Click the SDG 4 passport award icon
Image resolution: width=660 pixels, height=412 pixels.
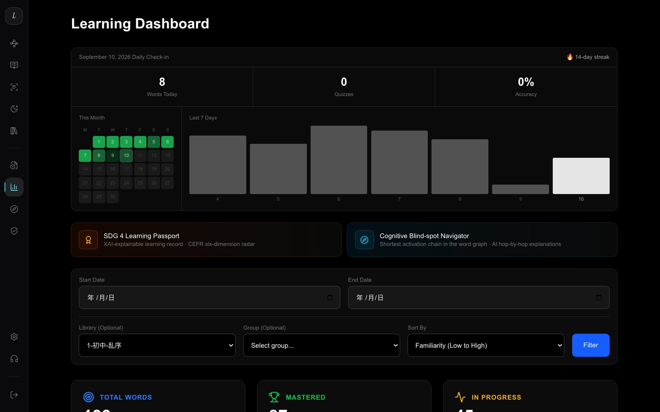[x=88, y=240]
